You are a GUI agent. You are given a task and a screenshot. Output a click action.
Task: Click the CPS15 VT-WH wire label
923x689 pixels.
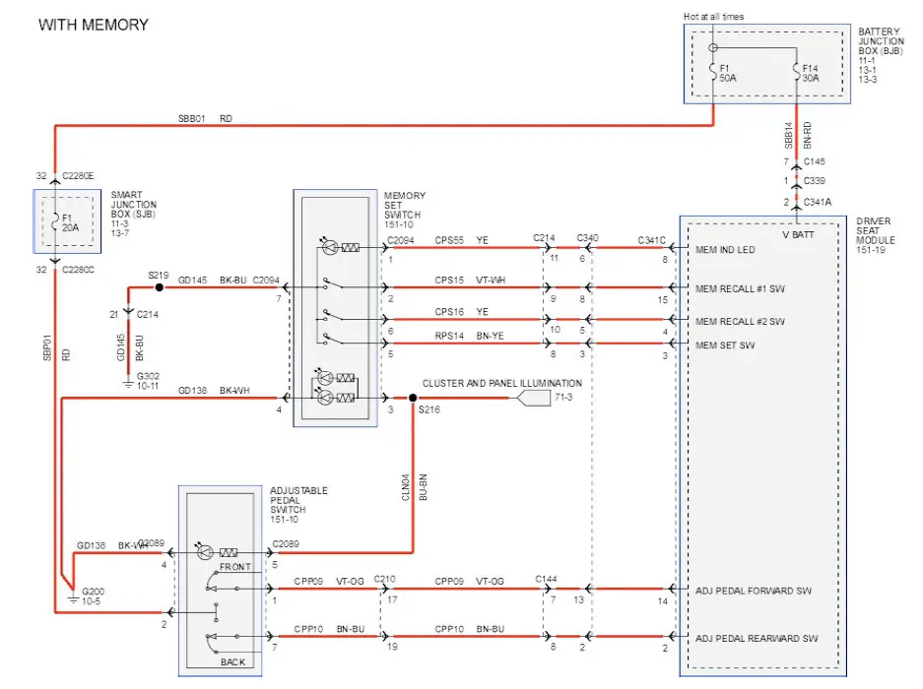(470, 281)
